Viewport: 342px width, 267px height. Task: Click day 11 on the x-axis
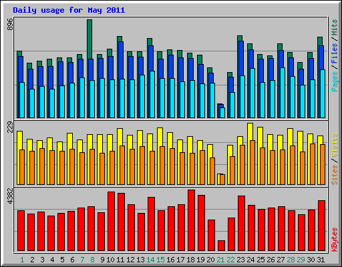pyautogui.click(x=120, y=260)
